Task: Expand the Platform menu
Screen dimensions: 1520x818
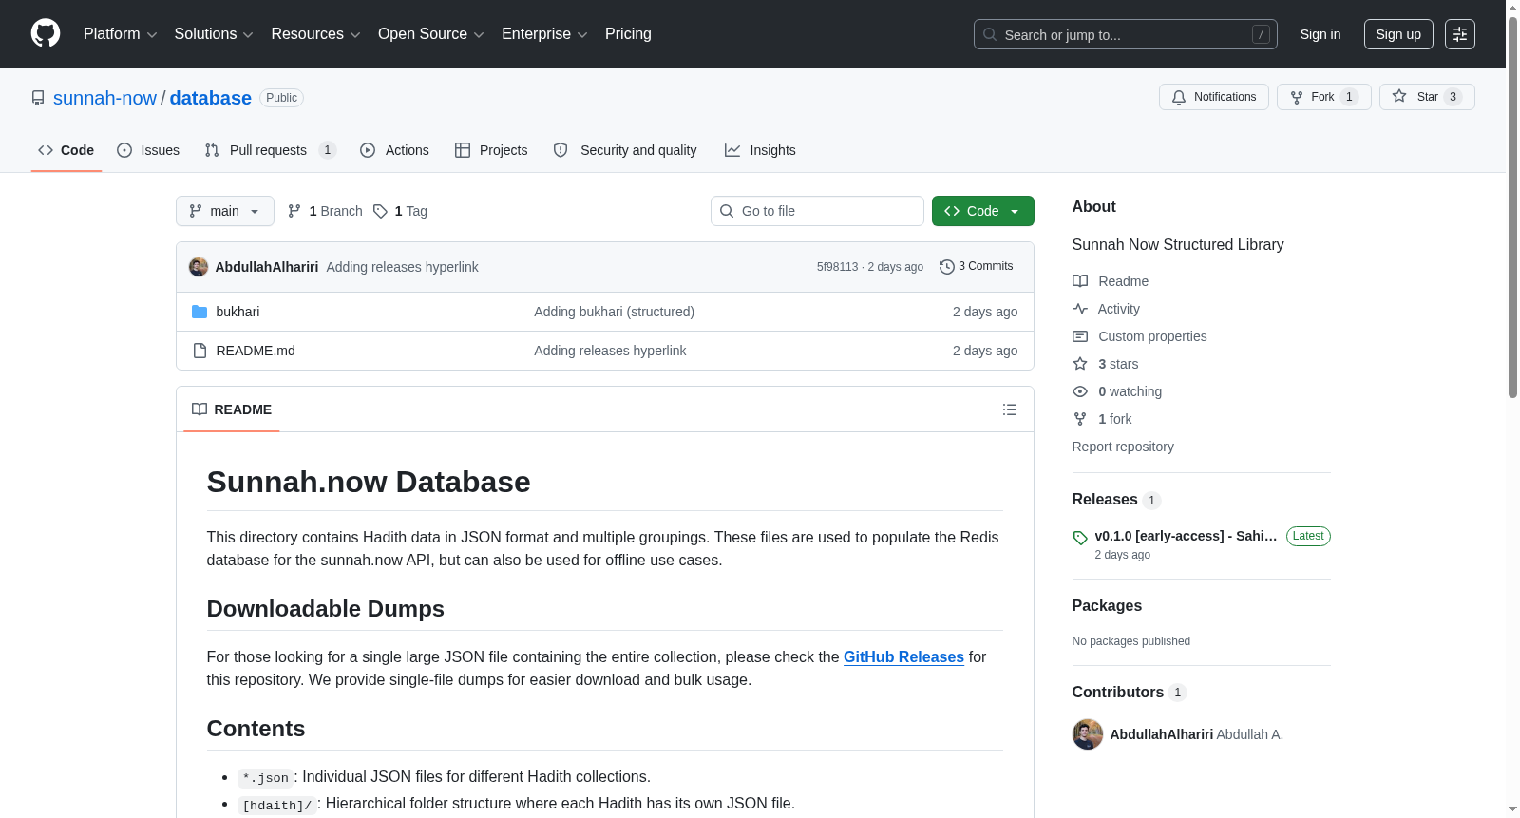Action: coord(121,34)
